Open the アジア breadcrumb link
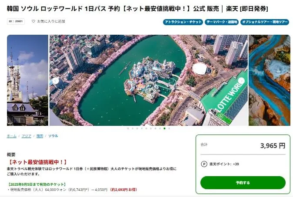 (x=27, y=136)
